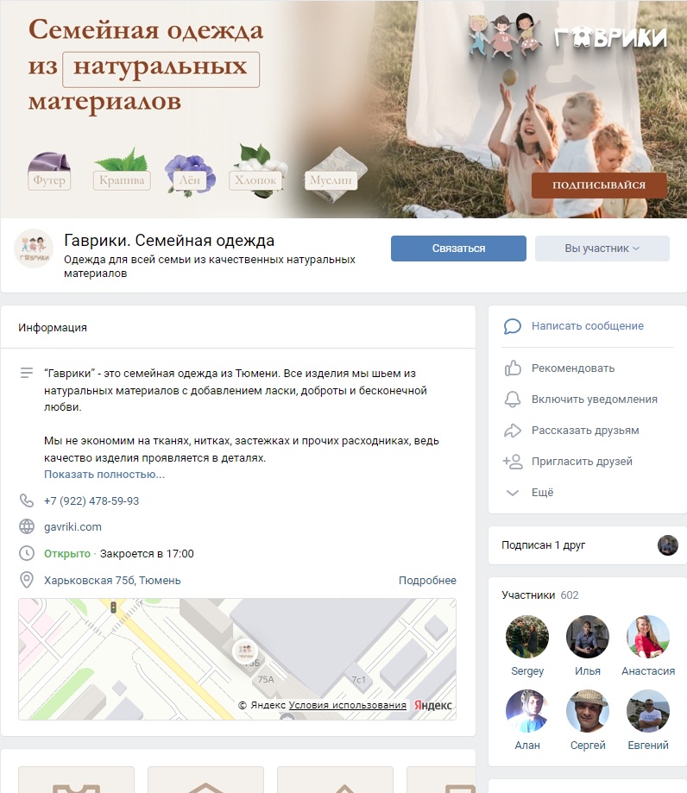
Task: Click the group title Гаврики. Семейная одежда
Action: coord(169,241)
